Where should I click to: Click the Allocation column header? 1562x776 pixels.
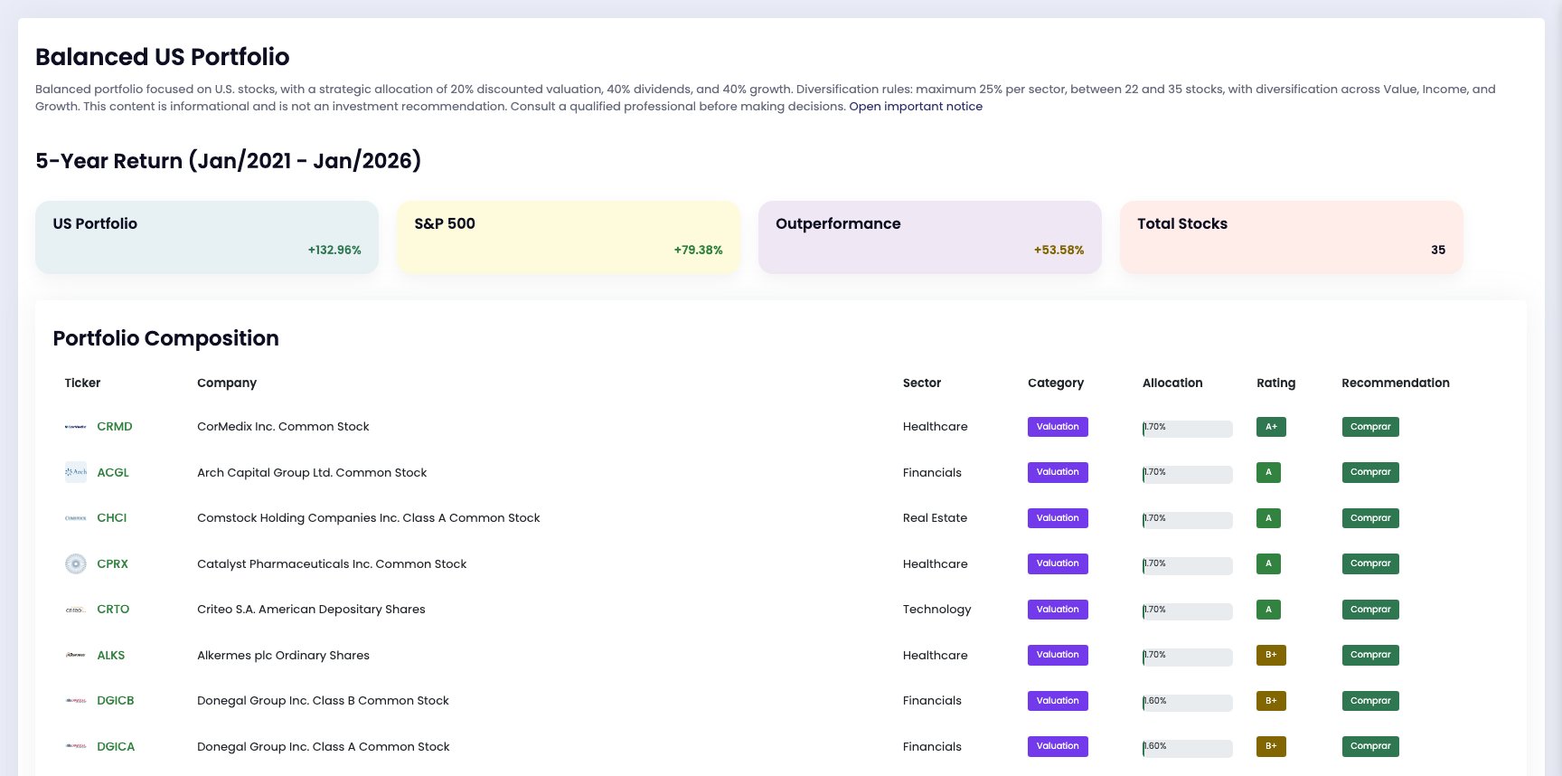pos(1172,383)
